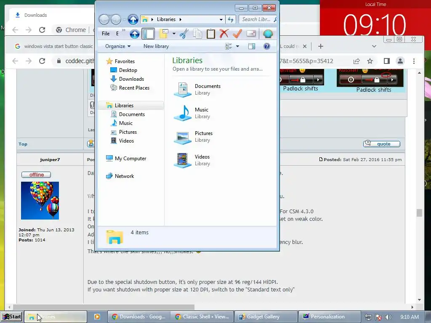Select Desktop under Favorites

click(124, 70)
